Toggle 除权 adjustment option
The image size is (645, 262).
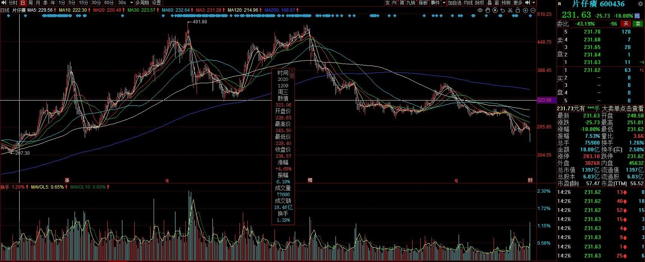point(480,3)
